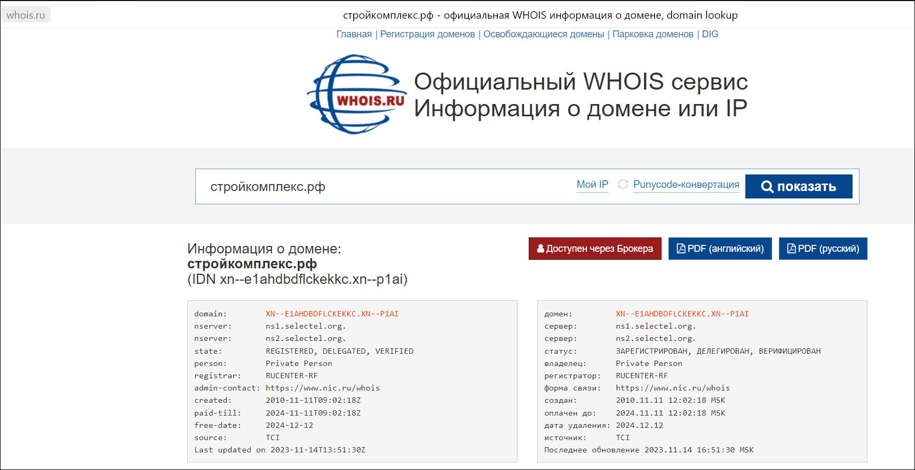This screenshot has width=915, height=470.
Task: Click the Информация о домене heading
Action: pyautogui.click(x=264, y=249)
